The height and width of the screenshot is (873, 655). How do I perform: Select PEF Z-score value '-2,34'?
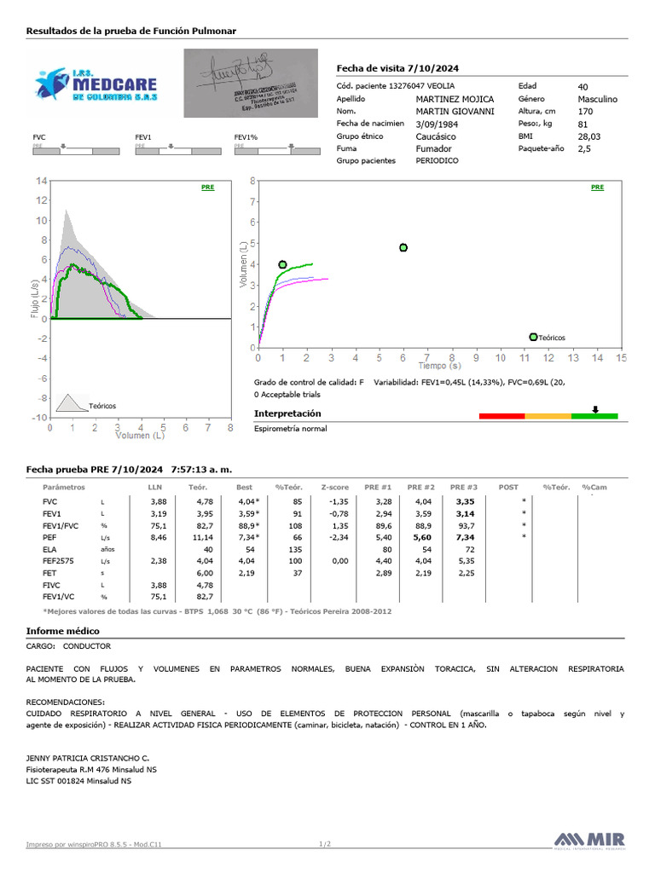click(339, 538)
